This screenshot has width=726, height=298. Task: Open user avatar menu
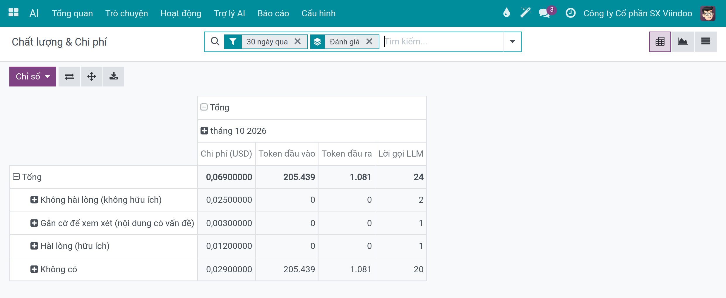(x=708, y=13)
